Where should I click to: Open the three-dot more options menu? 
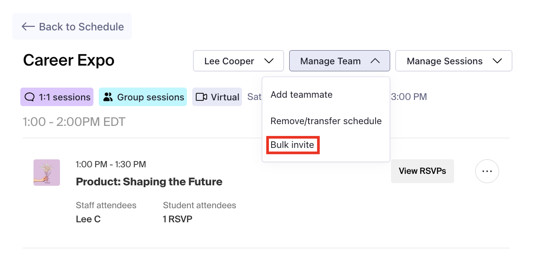(x=487, y=171)
